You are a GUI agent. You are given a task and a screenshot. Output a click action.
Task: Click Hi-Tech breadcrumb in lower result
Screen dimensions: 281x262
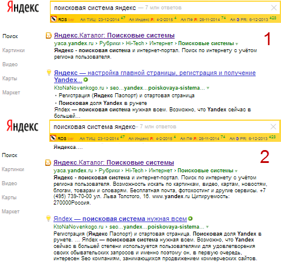pyautogui.click(x=134, y=171)
